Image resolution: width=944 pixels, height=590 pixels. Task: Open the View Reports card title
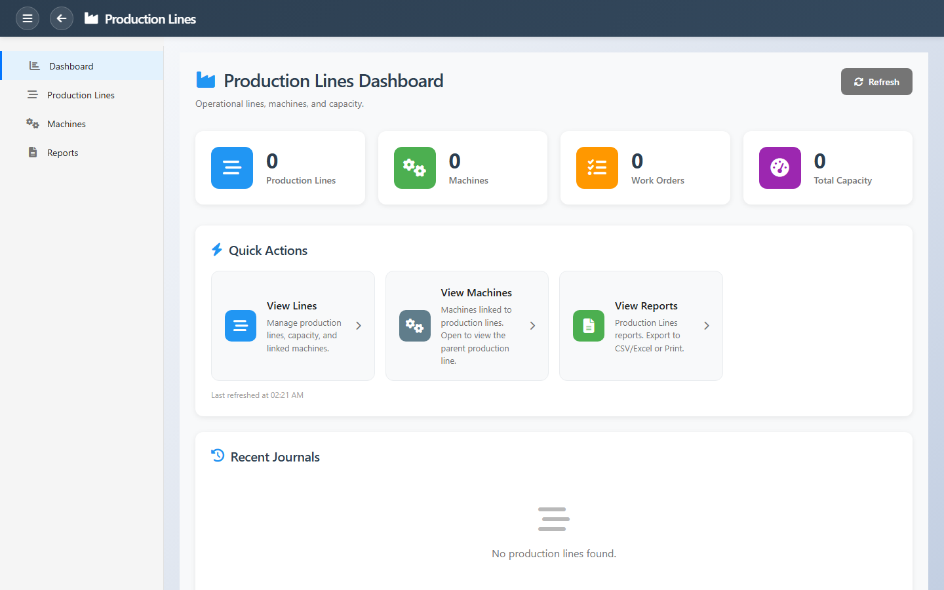[x=646, y=306]
